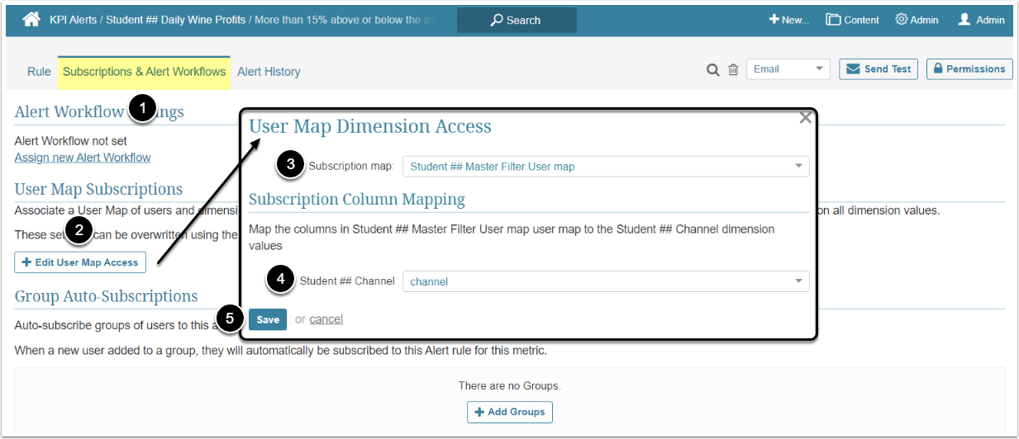Screen dimensions: 1019x439
Task: Click the cancel link in dialog
Action: [326, 319]
